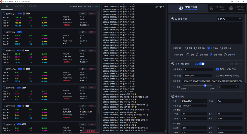
Task: Click the spinner icon beside KRW-ADA
Action: point(4,69)
